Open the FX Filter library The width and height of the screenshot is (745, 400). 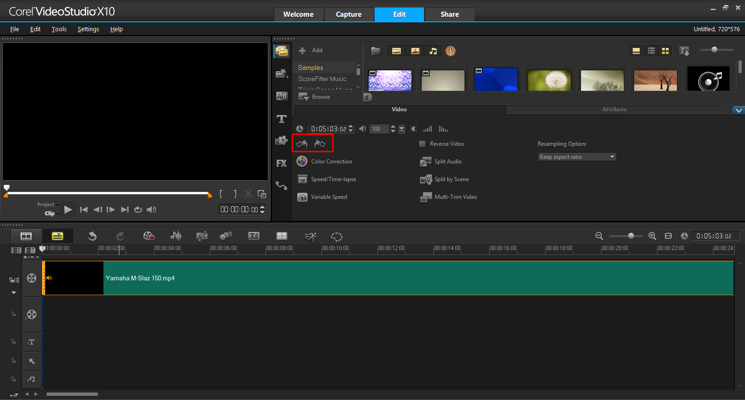(x=281, y=163)
